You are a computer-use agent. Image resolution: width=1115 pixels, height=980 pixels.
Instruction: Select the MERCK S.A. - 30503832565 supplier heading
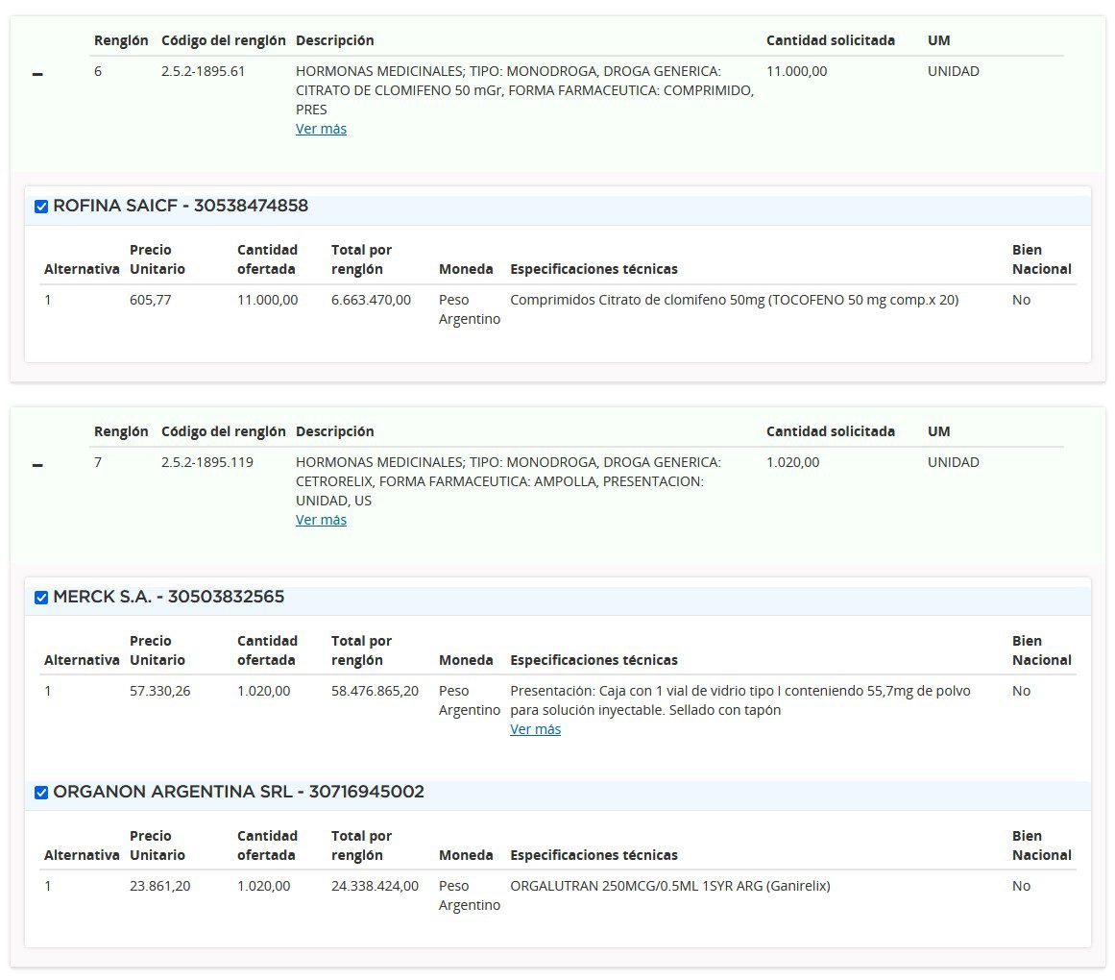[x=169, y=597]
